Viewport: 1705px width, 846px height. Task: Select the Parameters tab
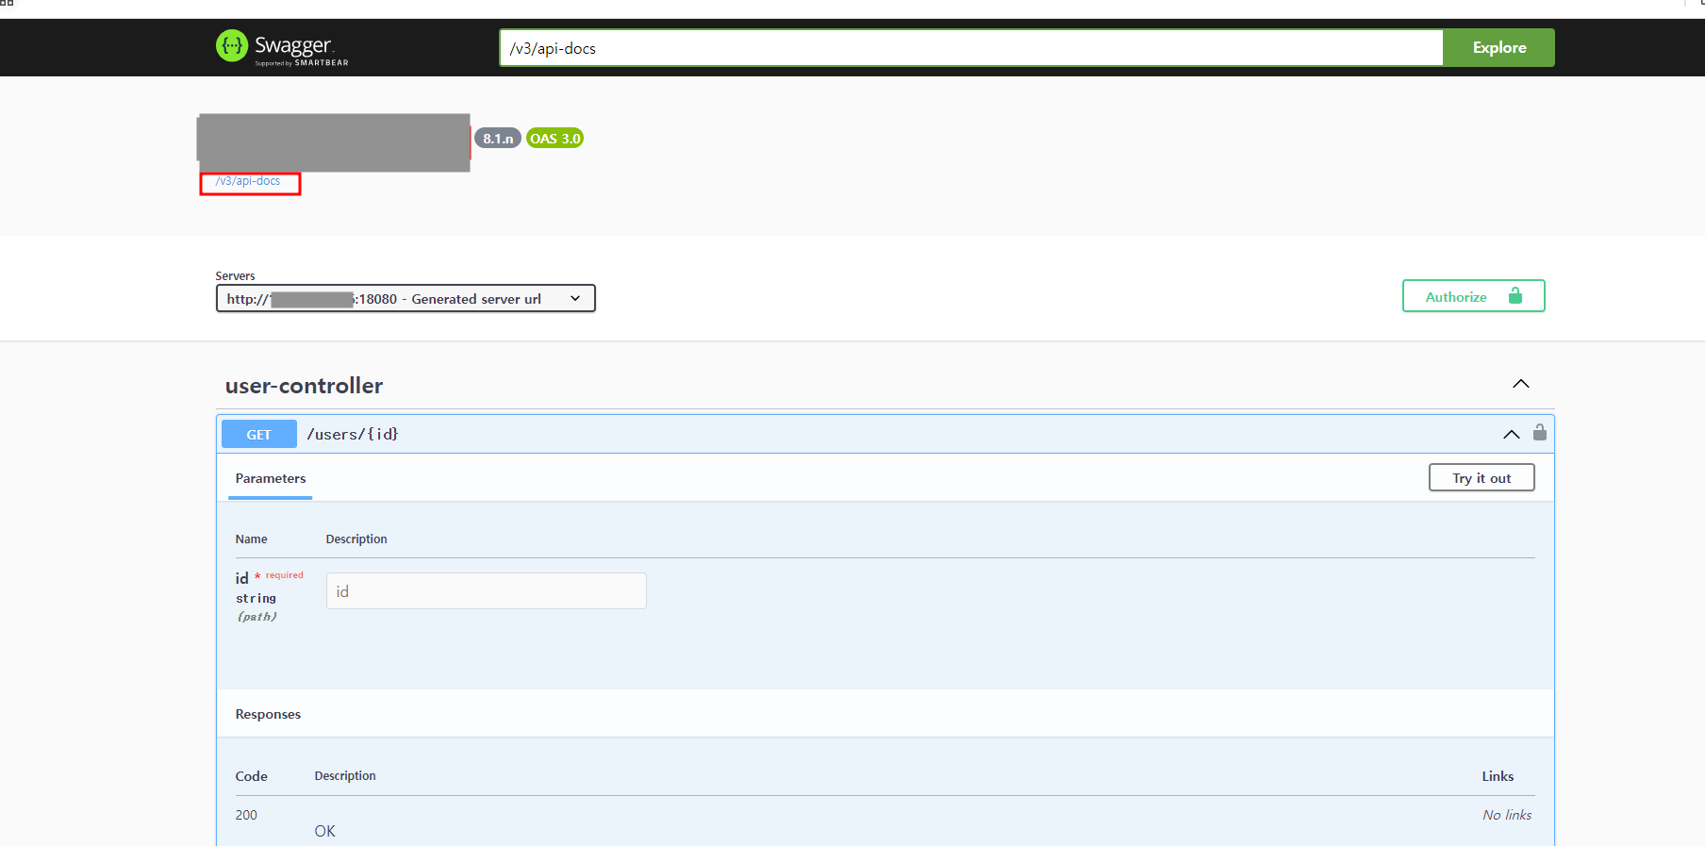[x=271, y=479]
